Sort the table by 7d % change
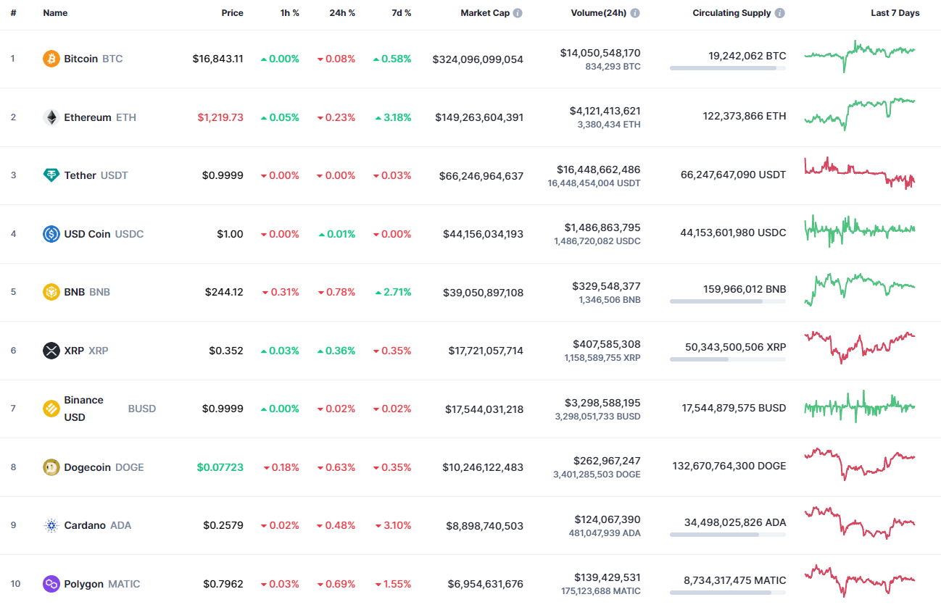941x610 pixels. click(401, 12)
